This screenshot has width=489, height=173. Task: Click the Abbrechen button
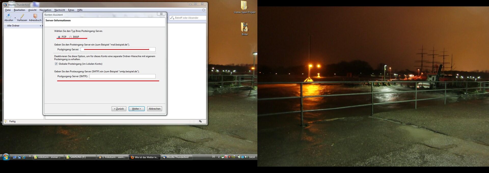154,109
